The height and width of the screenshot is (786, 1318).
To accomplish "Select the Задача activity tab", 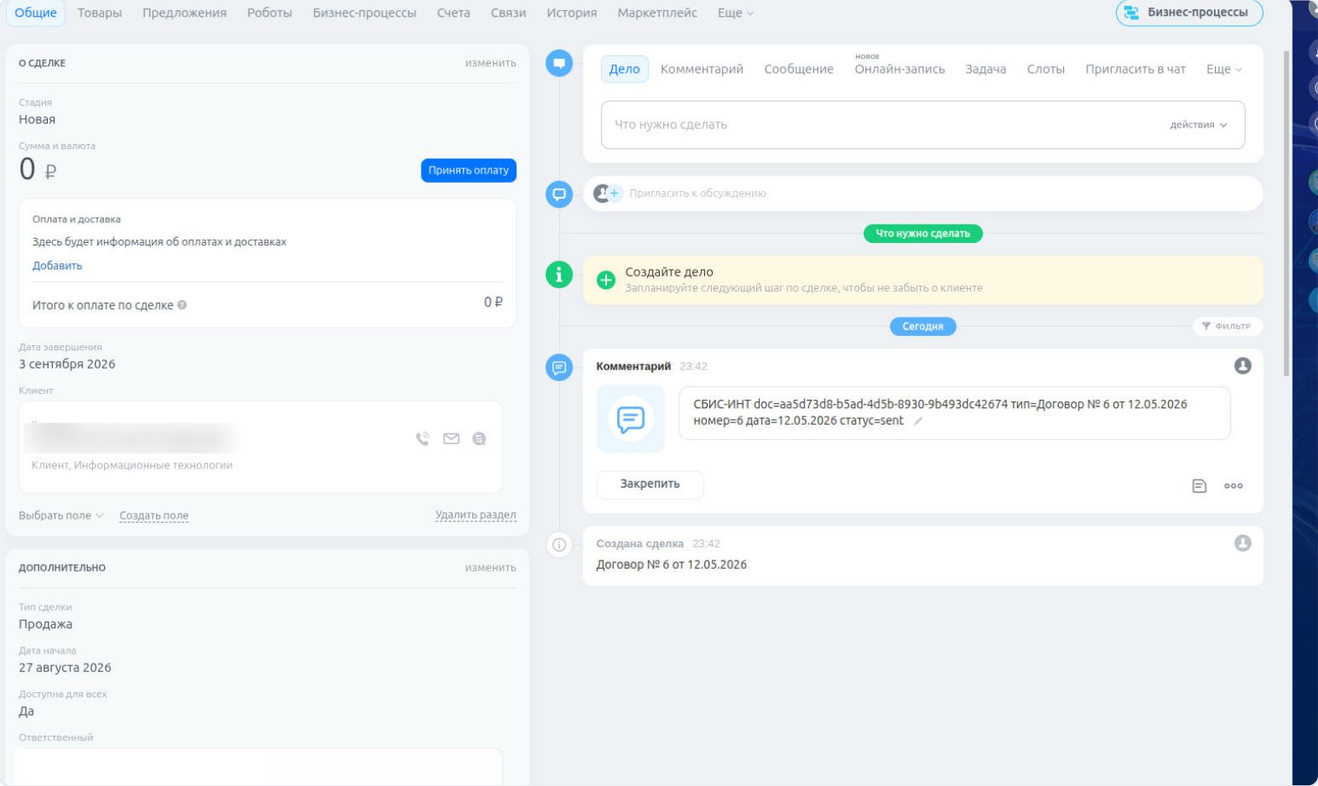I will point(985,69).
